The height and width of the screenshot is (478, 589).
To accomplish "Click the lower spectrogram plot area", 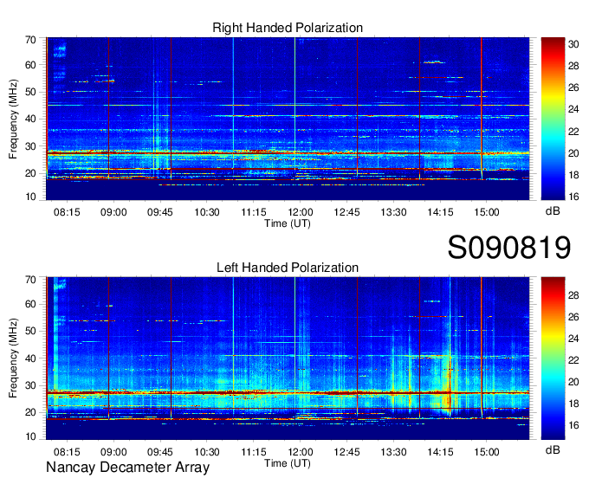I will [288, 358].
